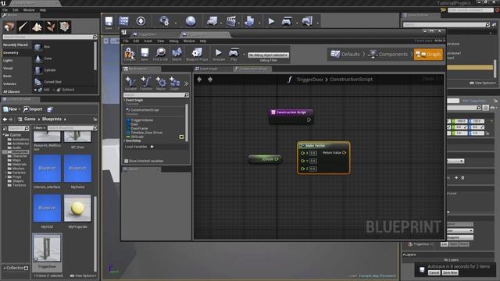Screen dimensions: 500x281
Task: Open the Debug menu in Blueprint editor
Action: [173, 41]
